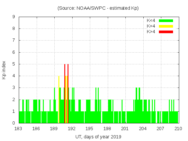
Task: Click the 192 tick label on the x-axis
Action: (x=72, y=129)
